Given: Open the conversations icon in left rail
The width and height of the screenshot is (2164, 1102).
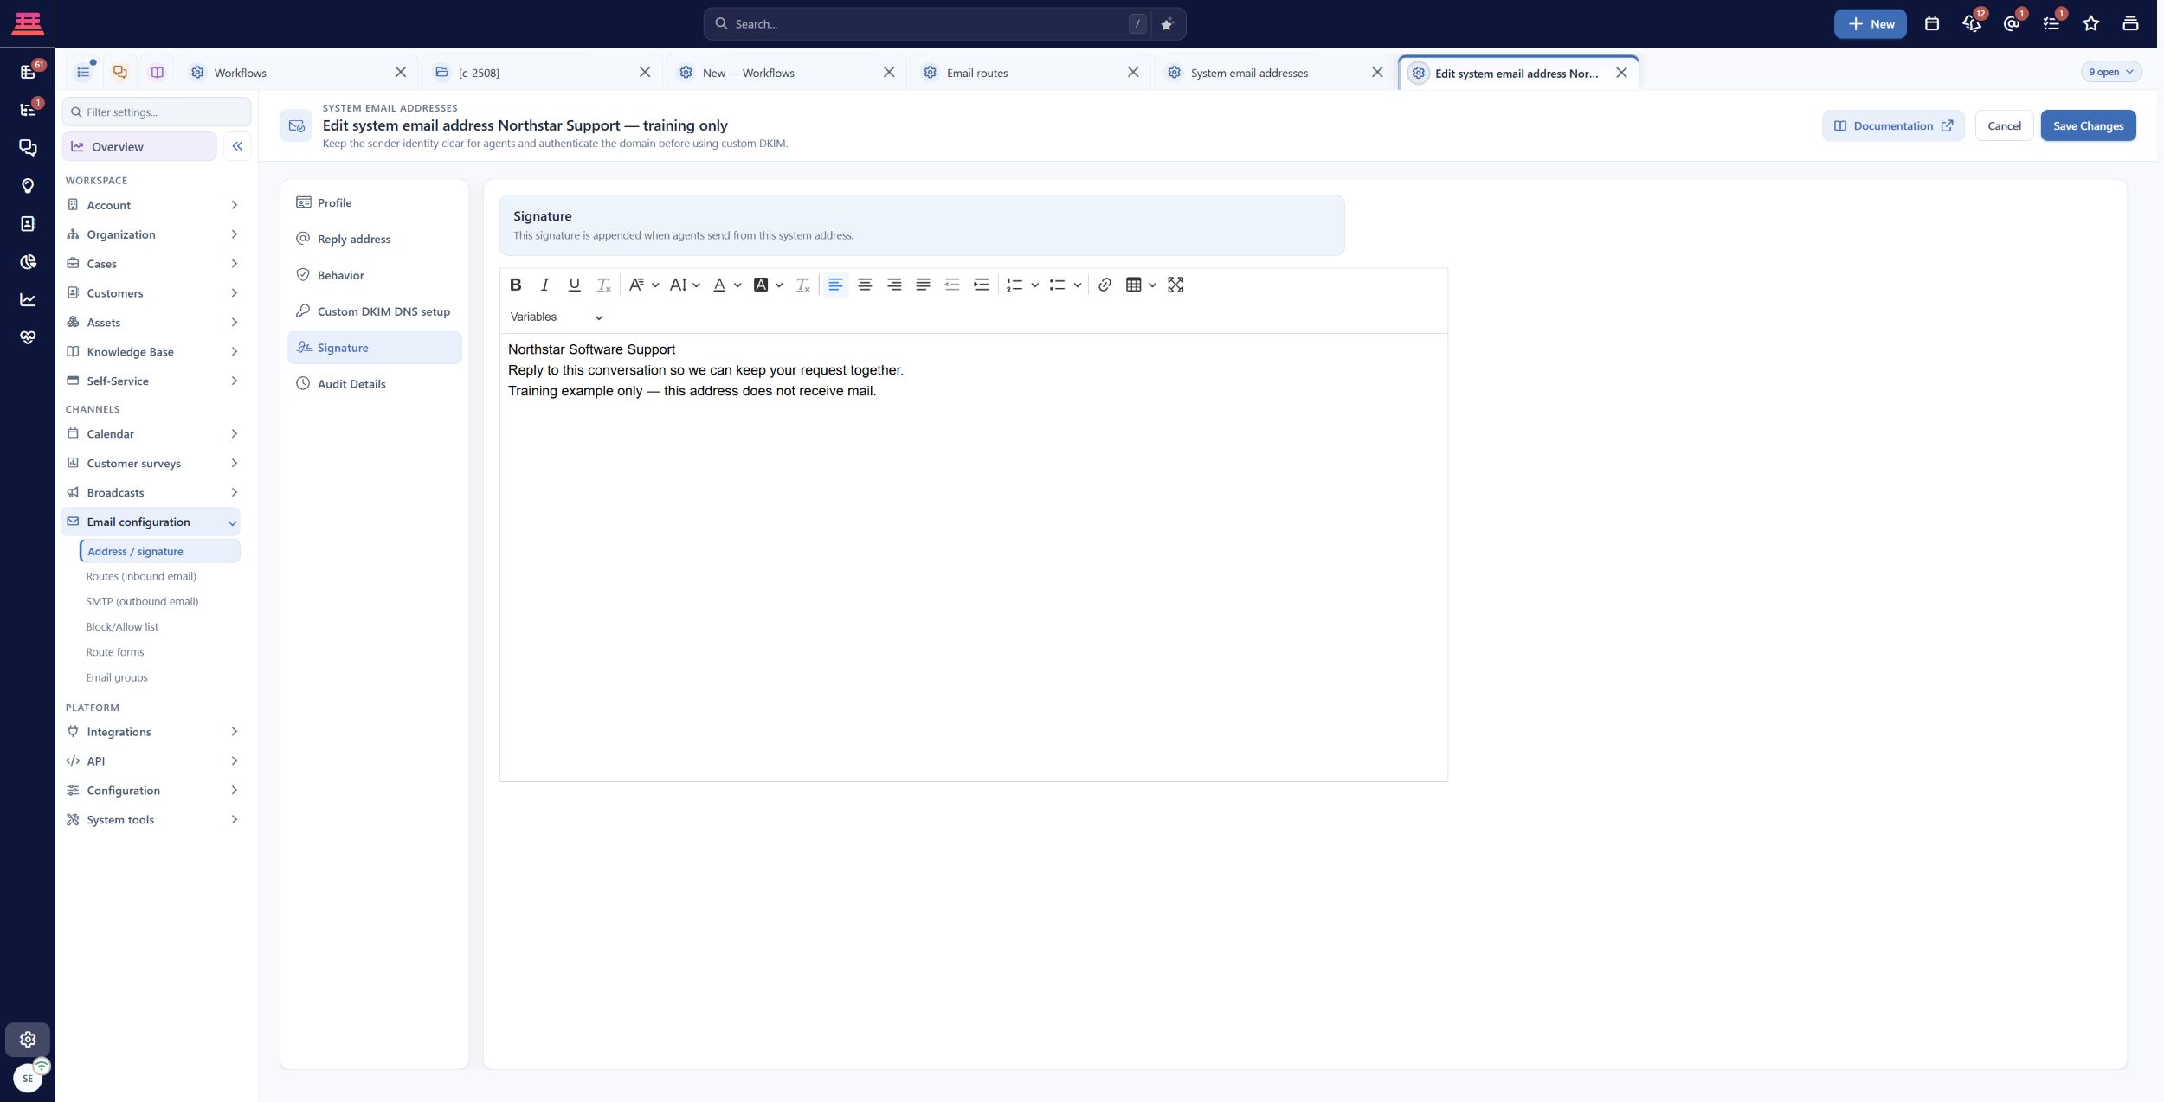Looking at the screenshot, I should pos(28,148).
